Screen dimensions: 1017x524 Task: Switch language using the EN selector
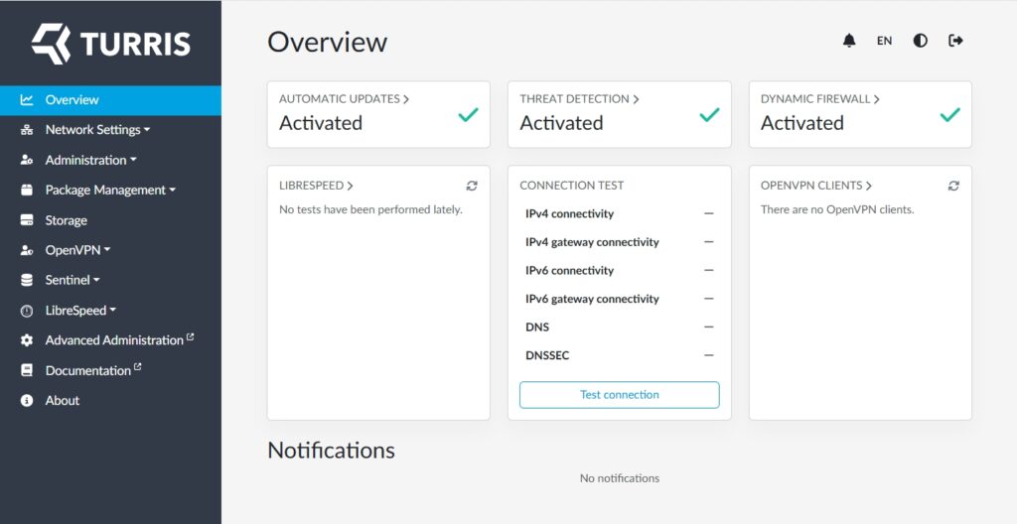point(884,41)
